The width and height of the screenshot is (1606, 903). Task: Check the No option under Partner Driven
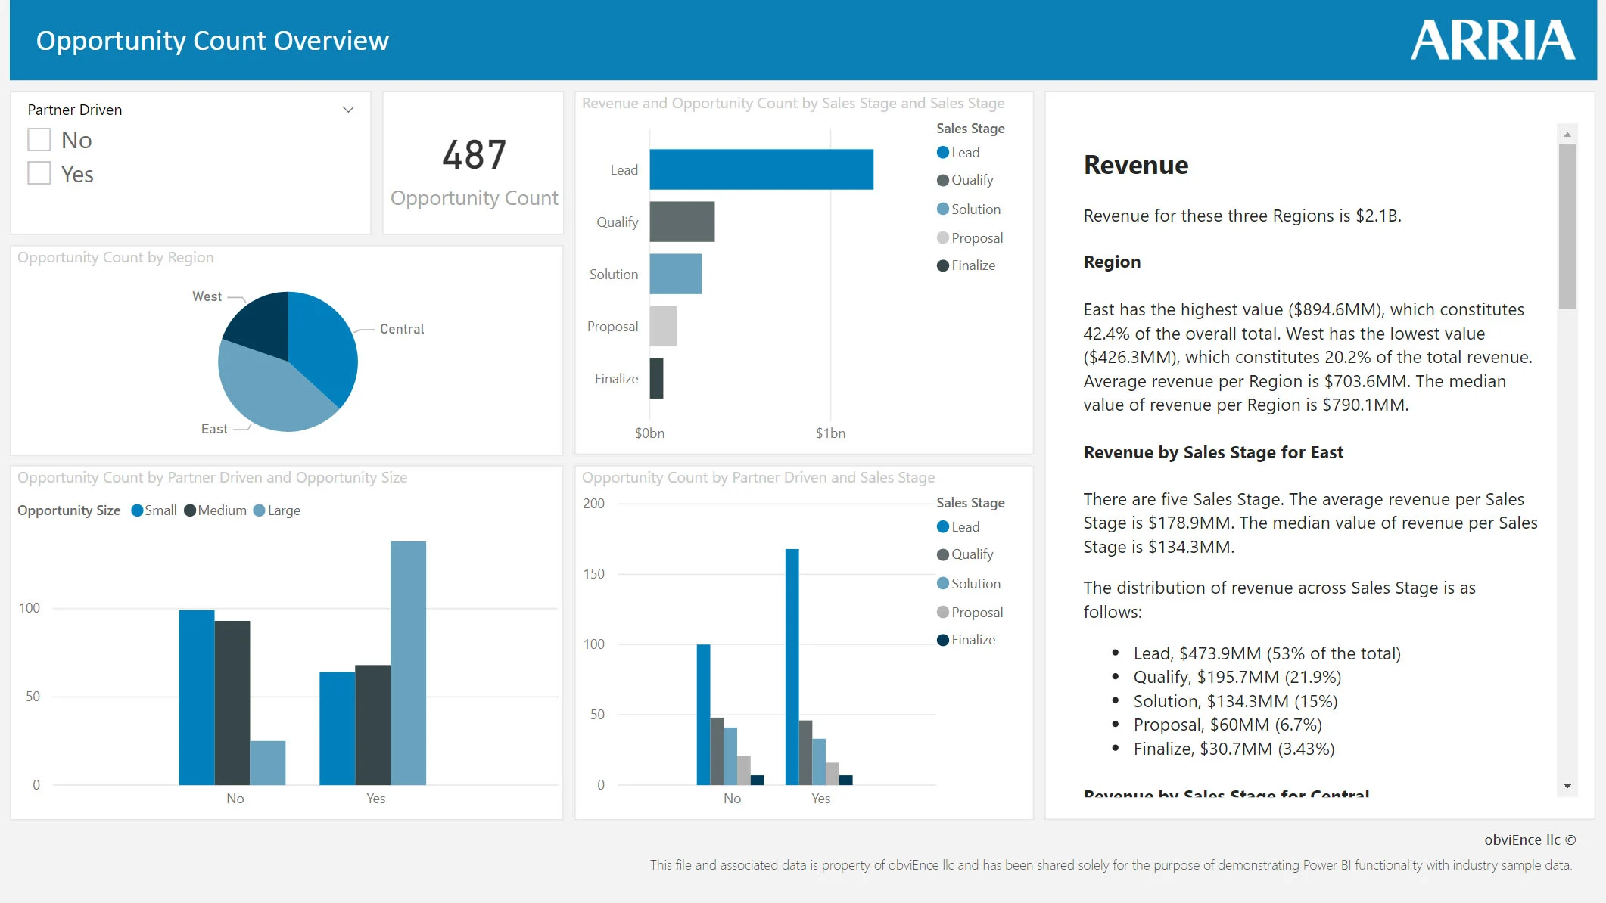(39, 139)
